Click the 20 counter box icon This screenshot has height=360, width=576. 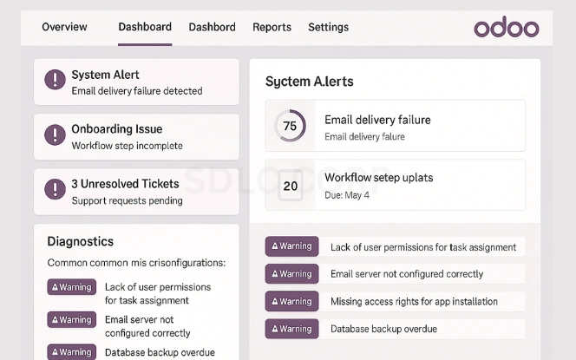click(291, 186)
